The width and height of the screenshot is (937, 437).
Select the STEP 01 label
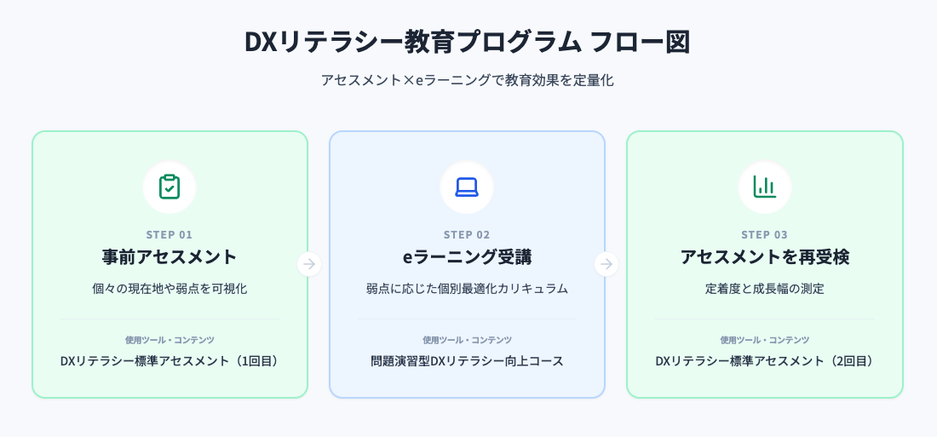click(170, 235)
